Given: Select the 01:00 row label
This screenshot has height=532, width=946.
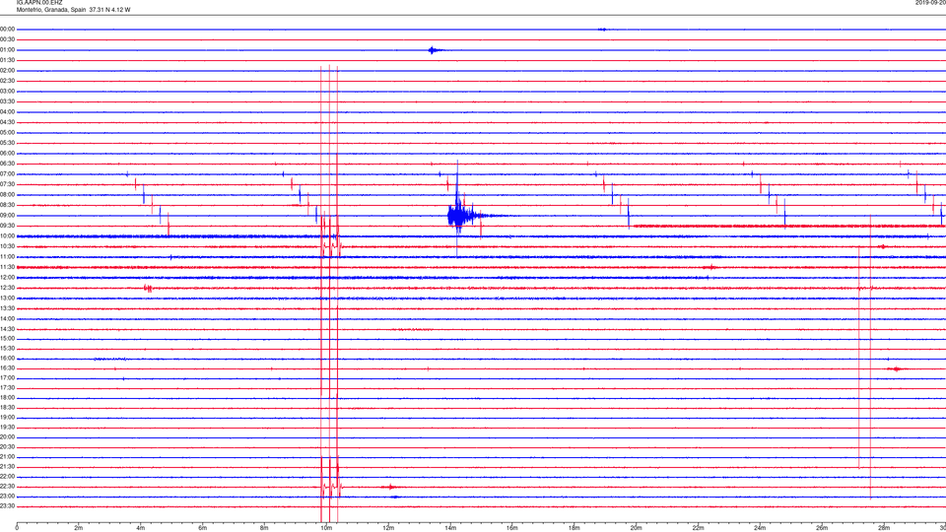Looking at the screenshot, I should [x=8, y=50].
